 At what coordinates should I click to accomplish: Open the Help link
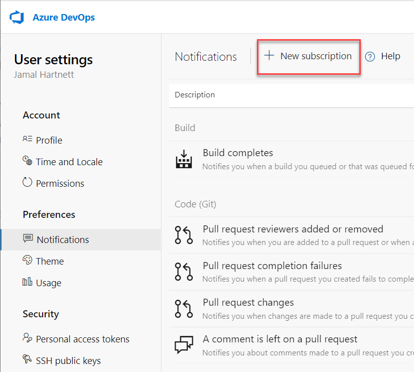[x=390, y=56]
